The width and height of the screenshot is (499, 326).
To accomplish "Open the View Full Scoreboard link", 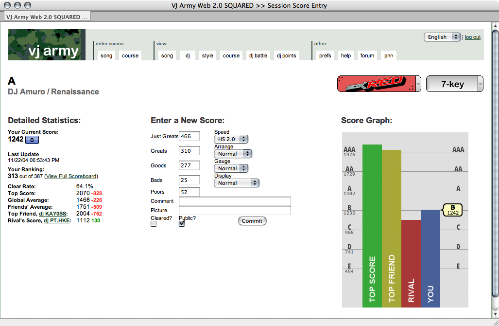I will (x=71, y=176).
